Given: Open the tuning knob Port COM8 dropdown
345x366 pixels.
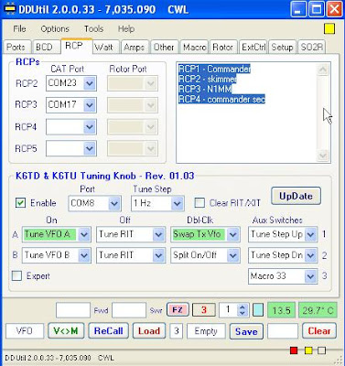Looking at the screenshot, I should point(114,203).
